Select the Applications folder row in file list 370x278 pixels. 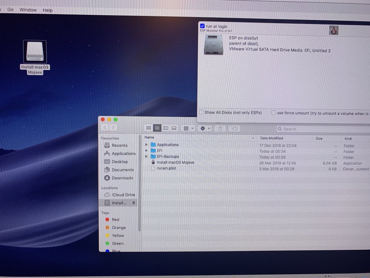tap(257, 145)
